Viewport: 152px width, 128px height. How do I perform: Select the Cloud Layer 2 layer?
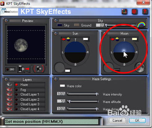pos(30,100)
